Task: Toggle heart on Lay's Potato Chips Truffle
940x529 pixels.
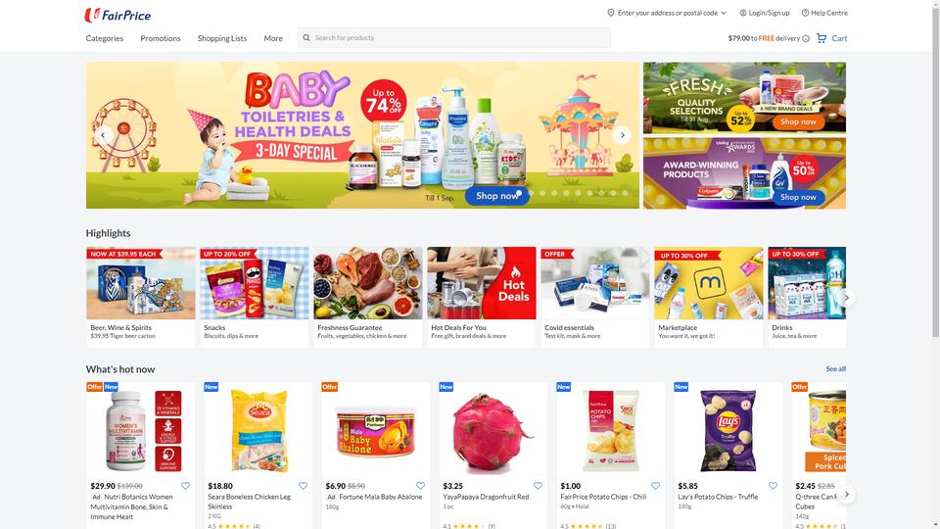Action: 773,486
